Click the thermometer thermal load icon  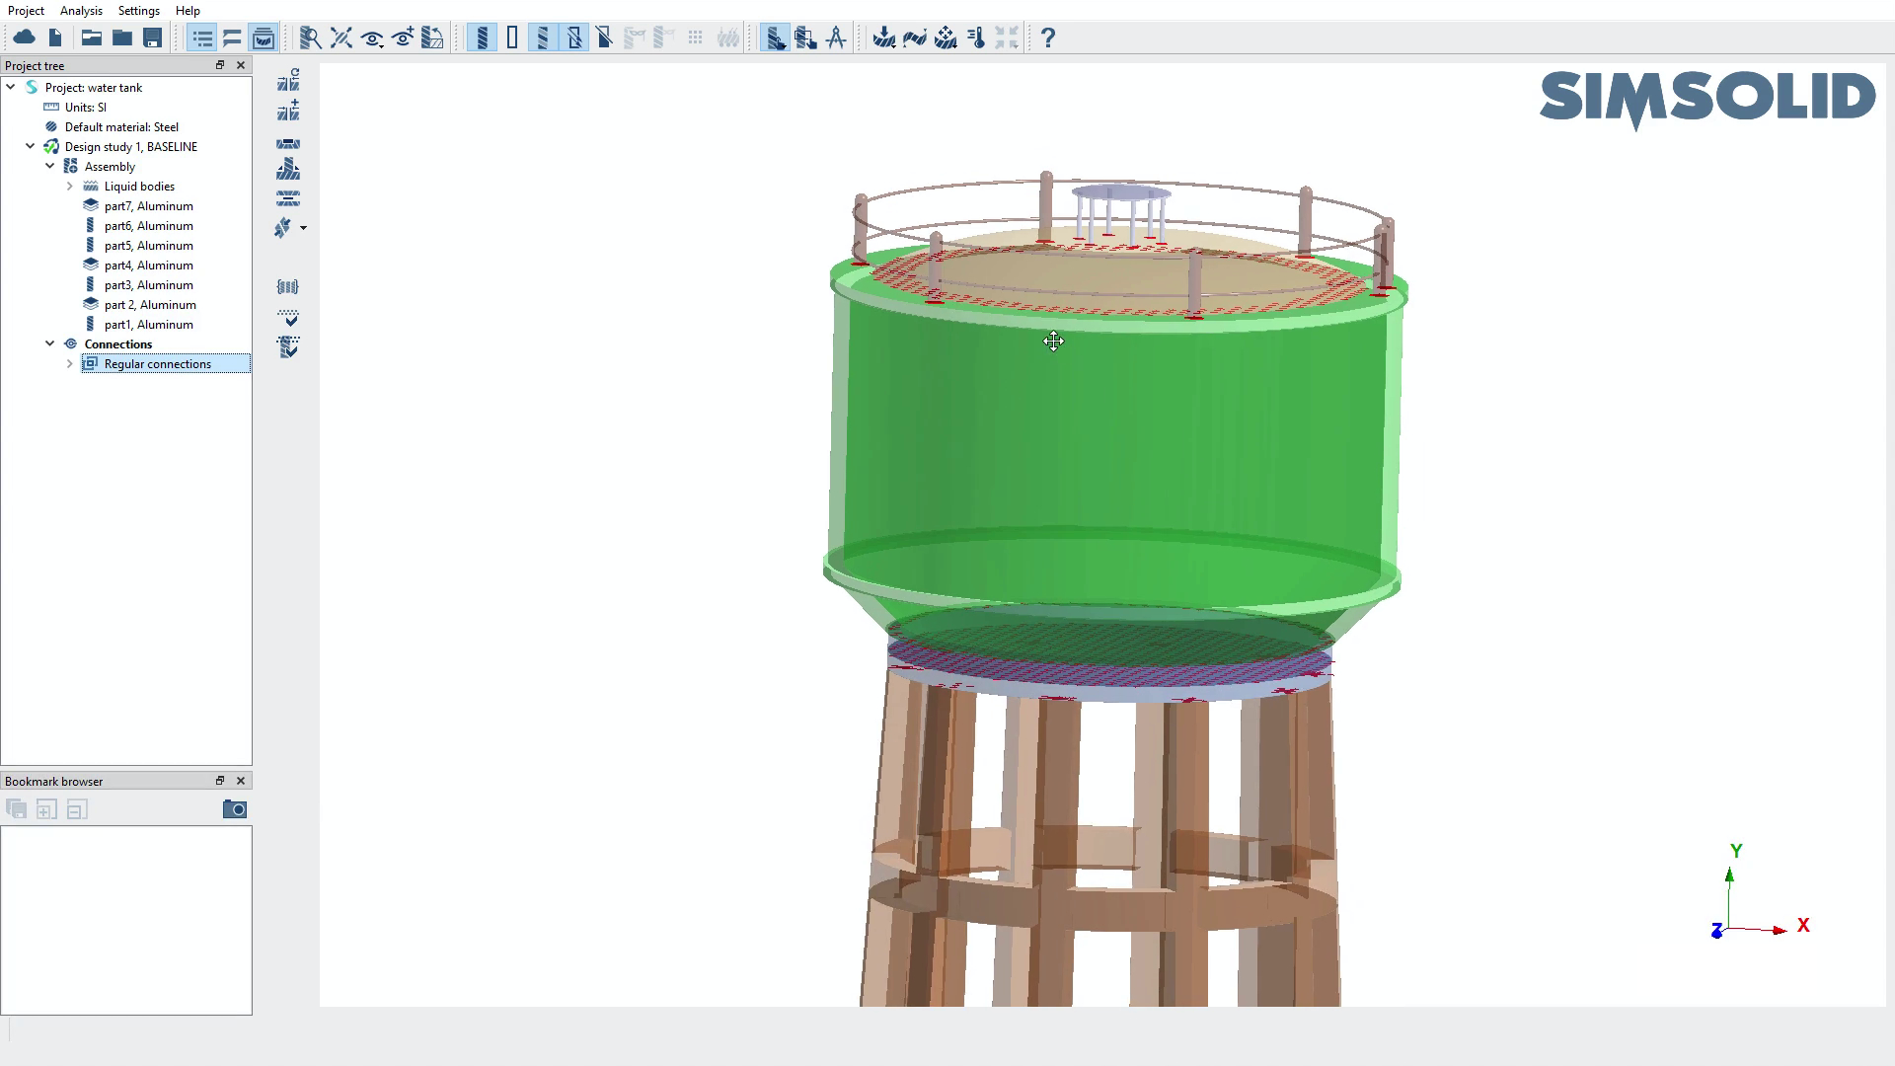pyautogui.click(x=976, y=38)
